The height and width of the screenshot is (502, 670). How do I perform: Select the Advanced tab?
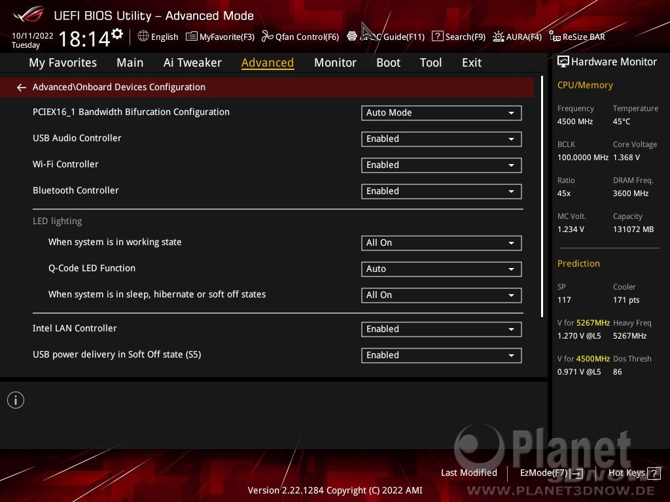[268, 63]
